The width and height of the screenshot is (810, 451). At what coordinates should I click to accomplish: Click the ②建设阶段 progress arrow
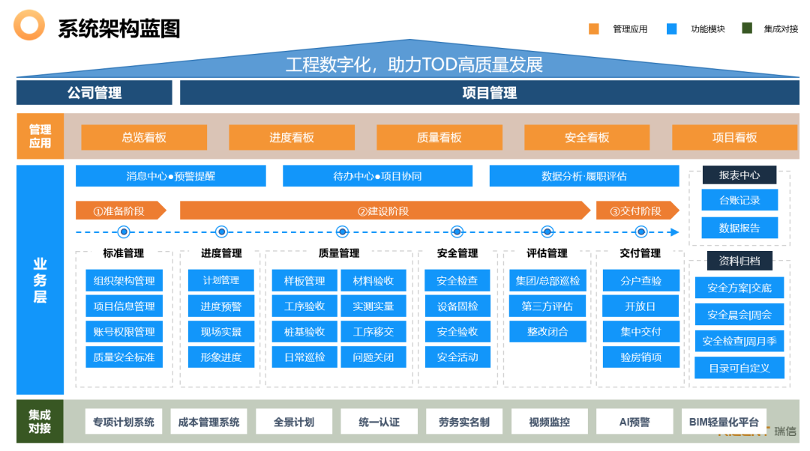(x=382, y=211)
